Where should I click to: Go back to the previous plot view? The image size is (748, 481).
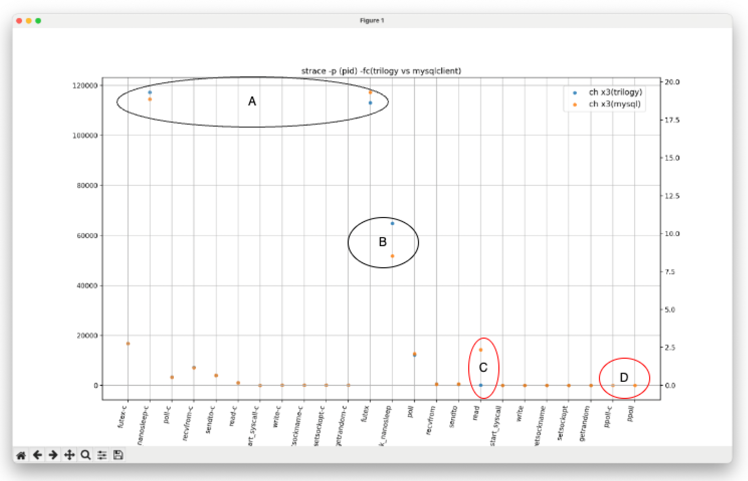point(38,455)
